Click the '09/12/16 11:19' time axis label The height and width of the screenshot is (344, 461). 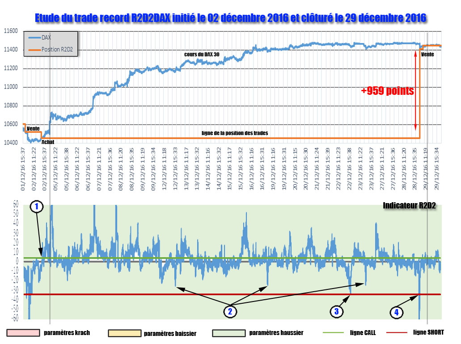coord(143,169)
